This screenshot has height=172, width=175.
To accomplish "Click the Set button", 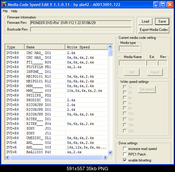I will point(131,72).
